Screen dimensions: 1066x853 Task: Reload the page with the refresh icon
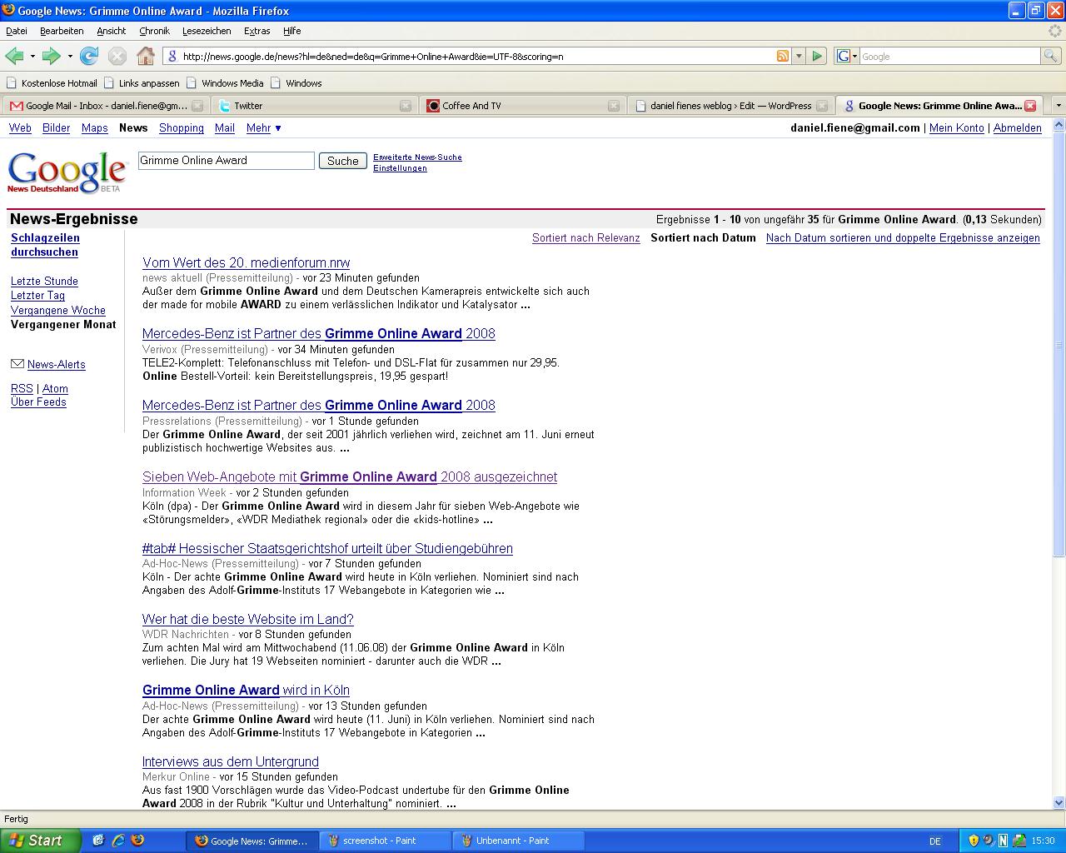[x=89, y=56]
